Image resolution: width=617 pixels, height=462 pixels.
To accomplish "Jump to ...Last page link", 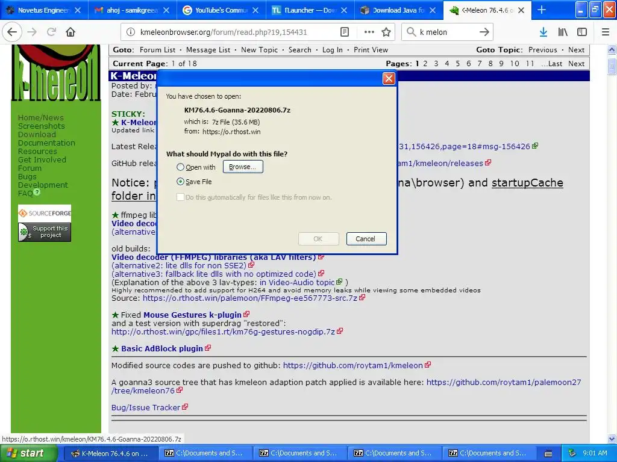I will (x=552, y=64).
